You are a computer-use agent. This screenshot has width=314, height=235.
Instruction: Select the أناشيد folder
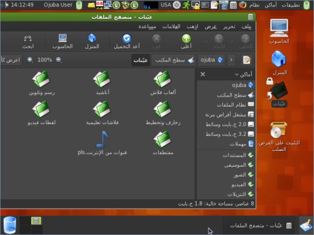pyautogui.click(x=102, y=83)
